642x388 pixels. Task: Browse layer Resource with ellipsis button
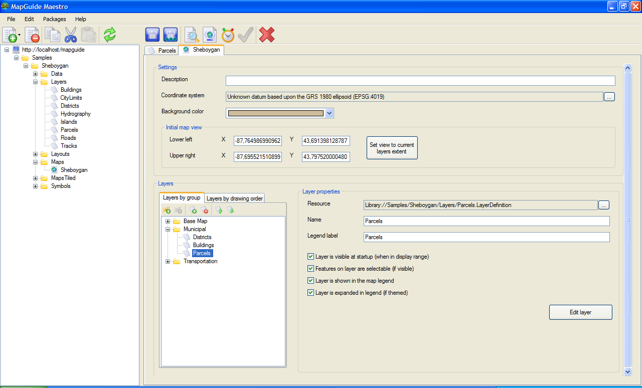tap(603, 205)
